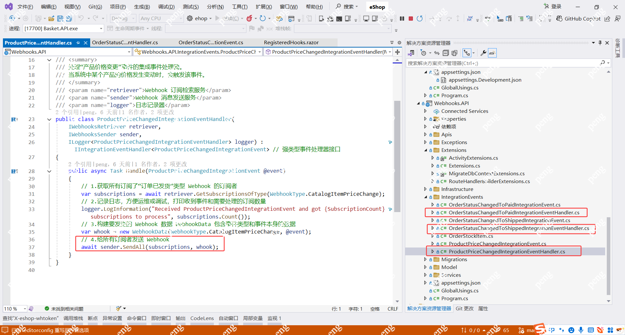Click the red Stop Debugging square

[x=411, y=19]
